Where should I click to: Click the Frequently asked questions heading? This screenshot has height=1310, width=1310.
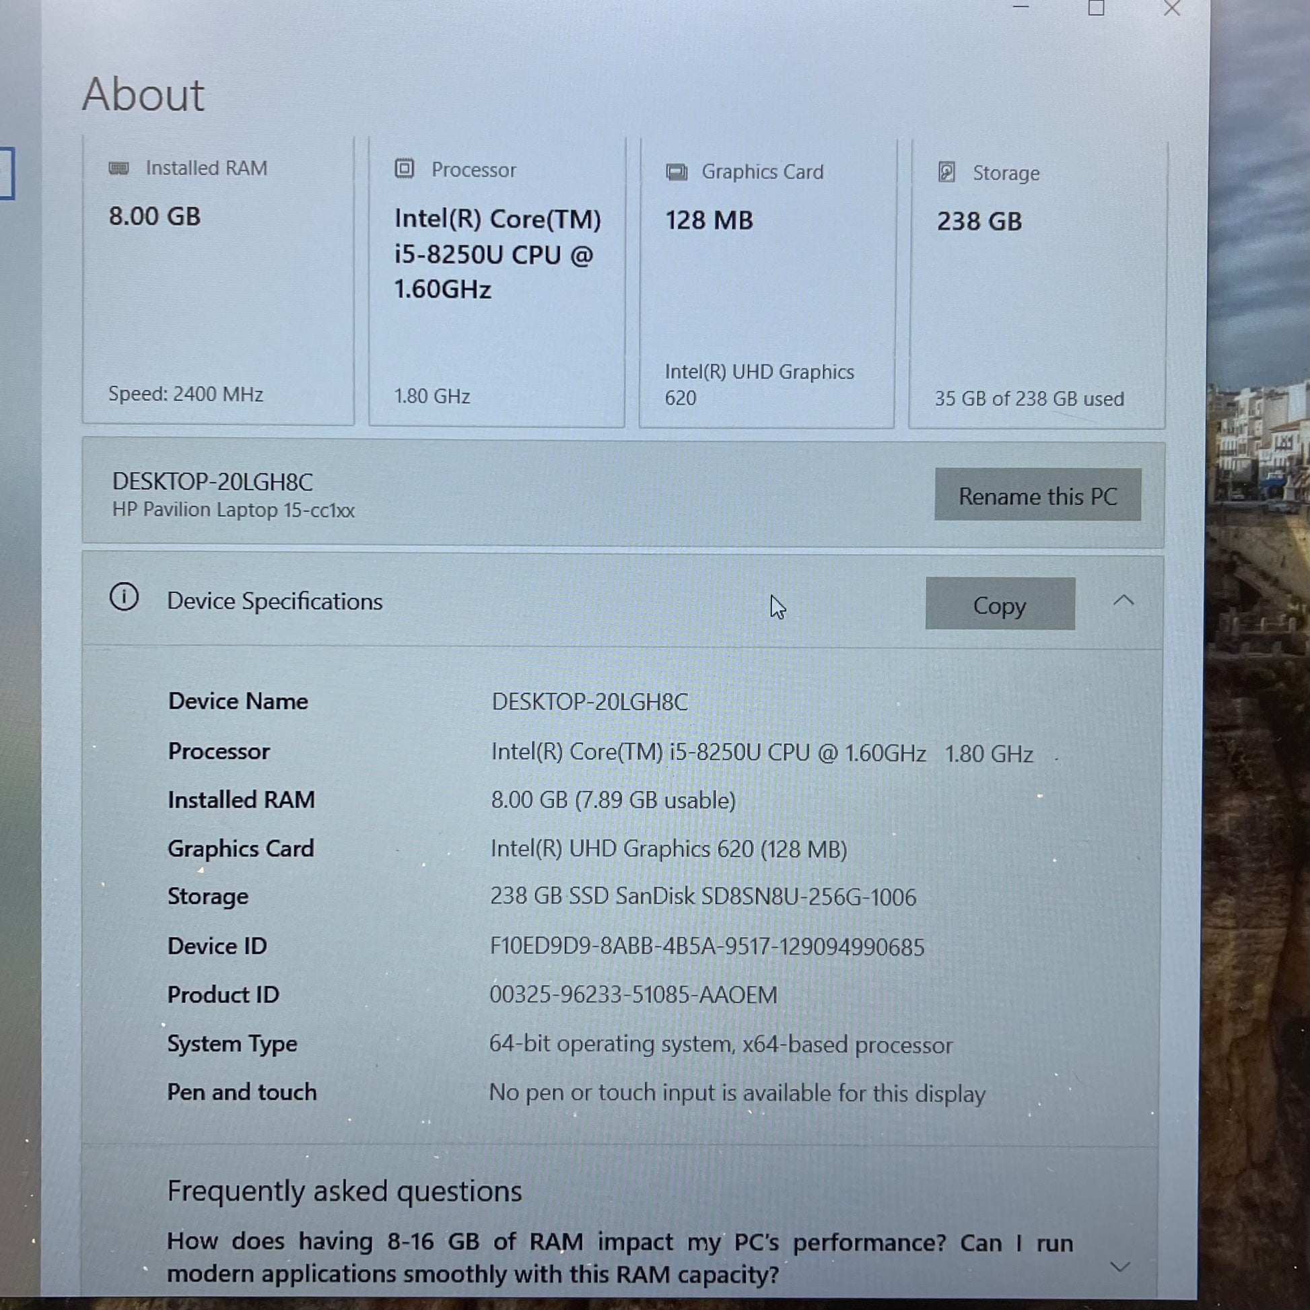[345, 1192]
